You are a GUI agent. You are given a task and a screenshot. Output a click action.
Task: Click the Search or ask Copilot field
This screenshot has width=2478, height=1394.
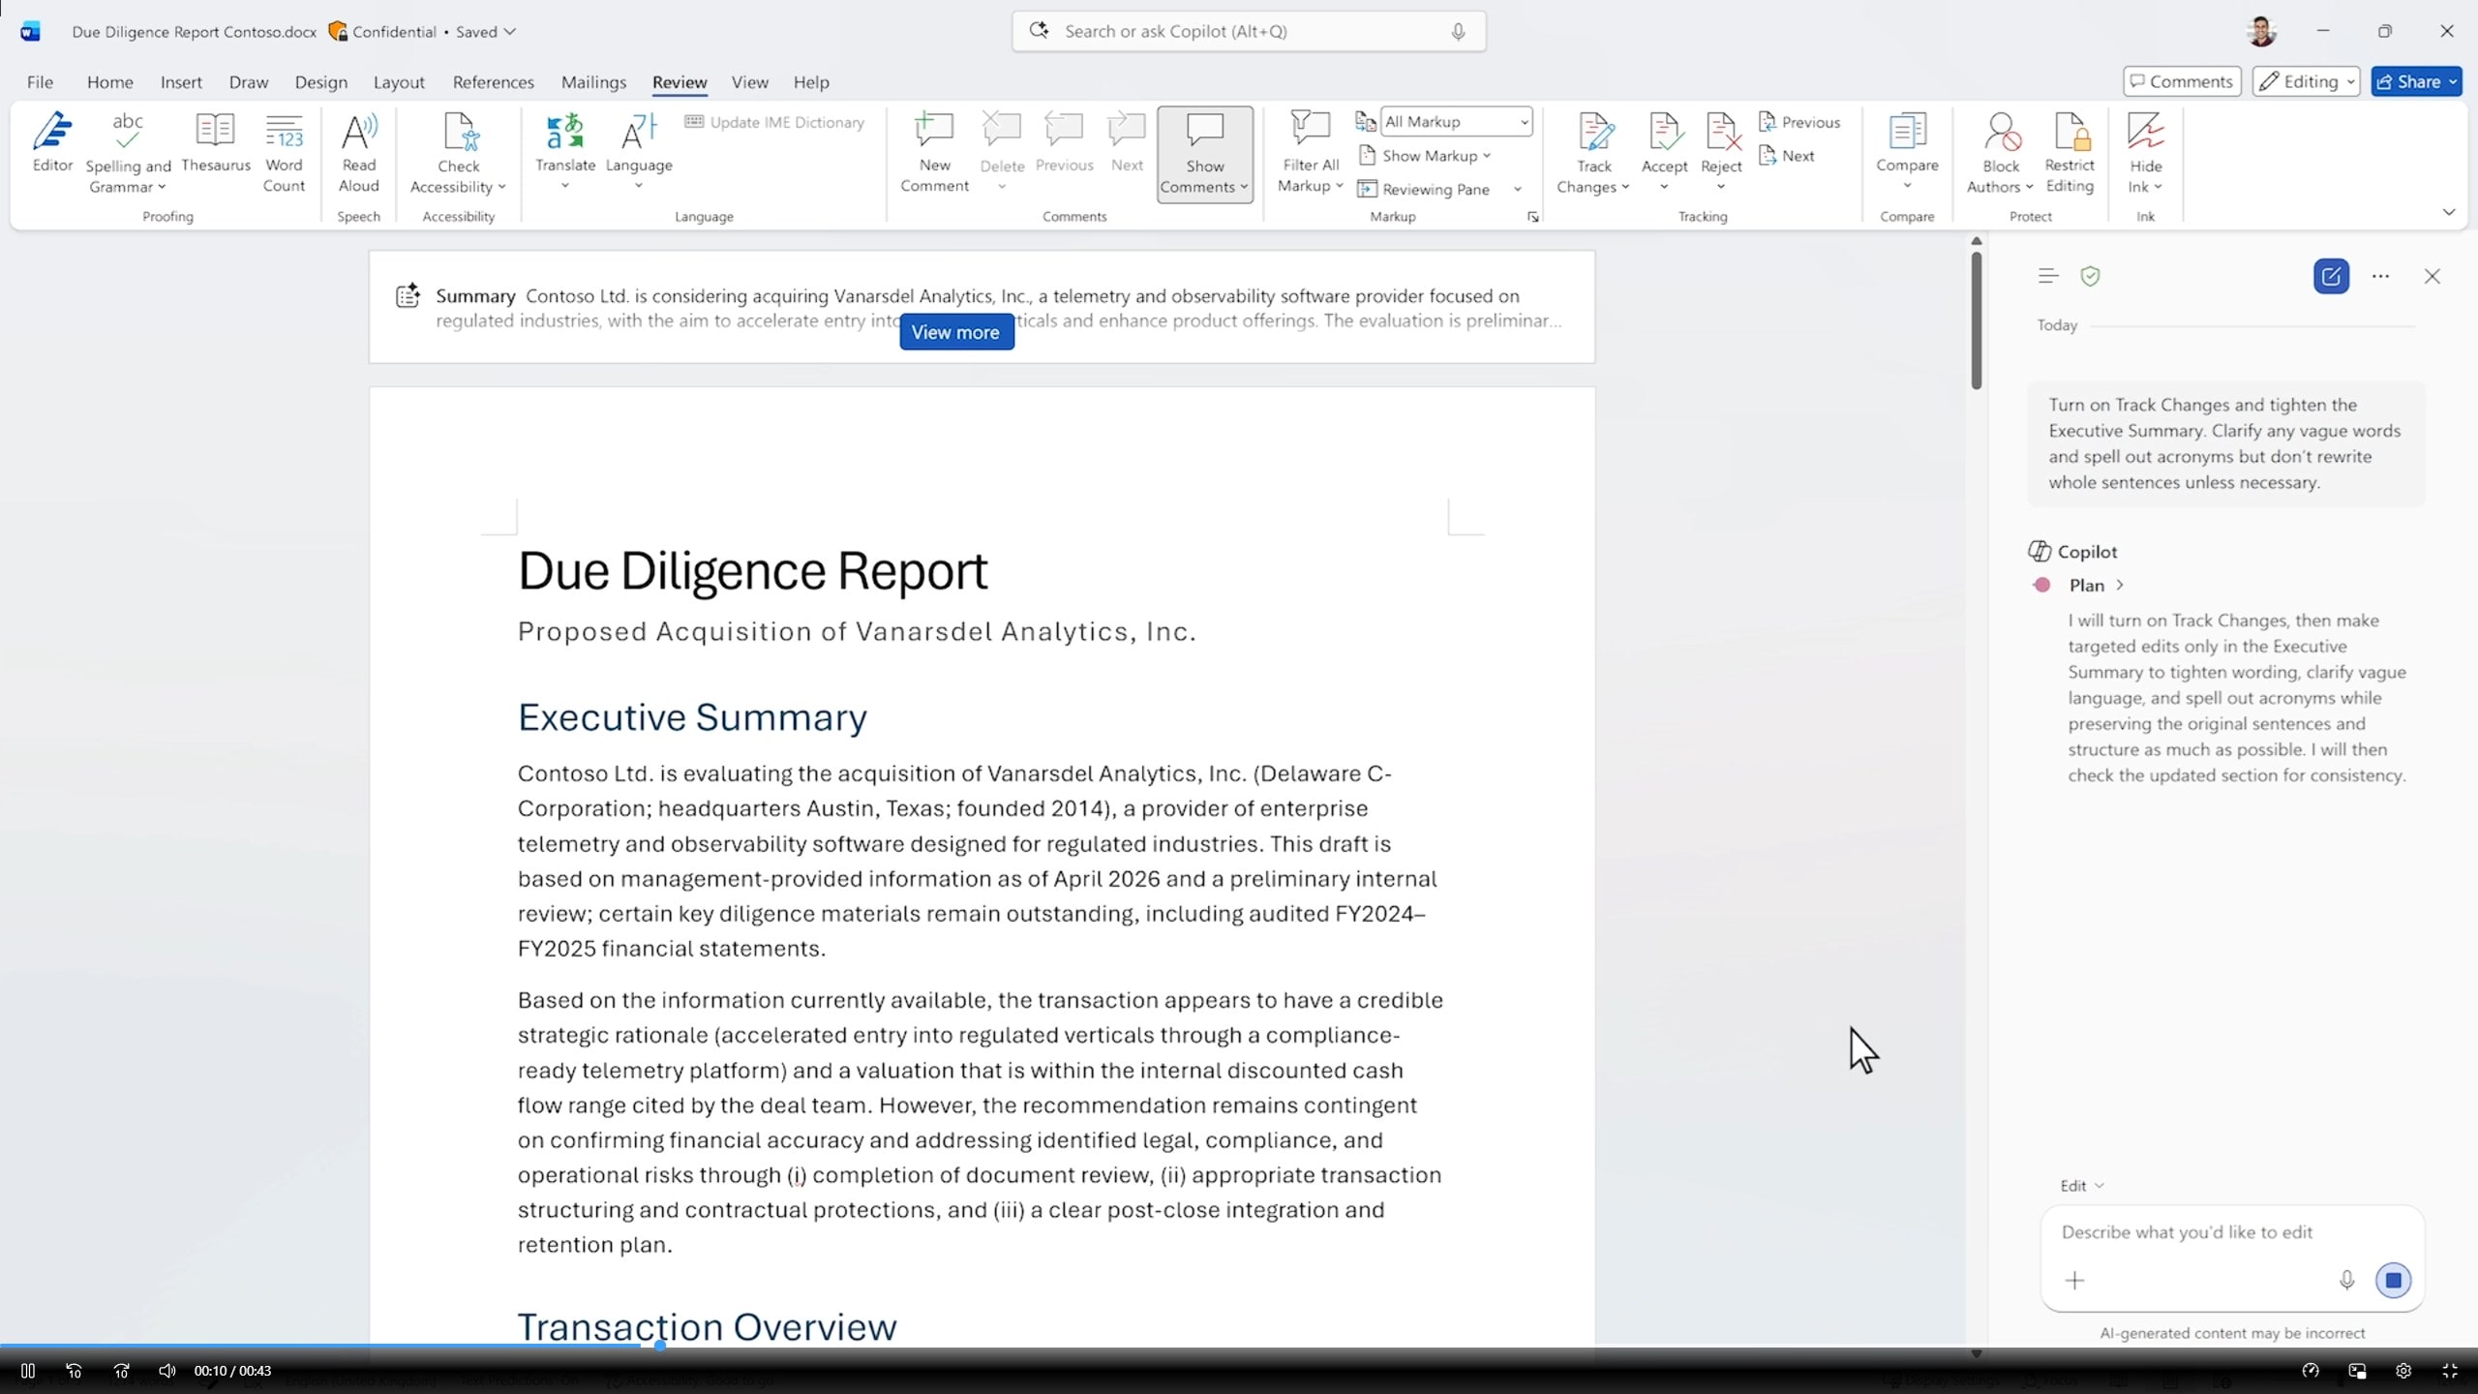point(1249,31)
